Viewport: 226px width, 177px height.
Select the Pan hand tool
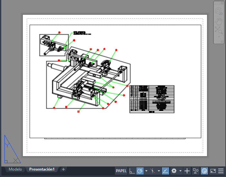point(219,21)
